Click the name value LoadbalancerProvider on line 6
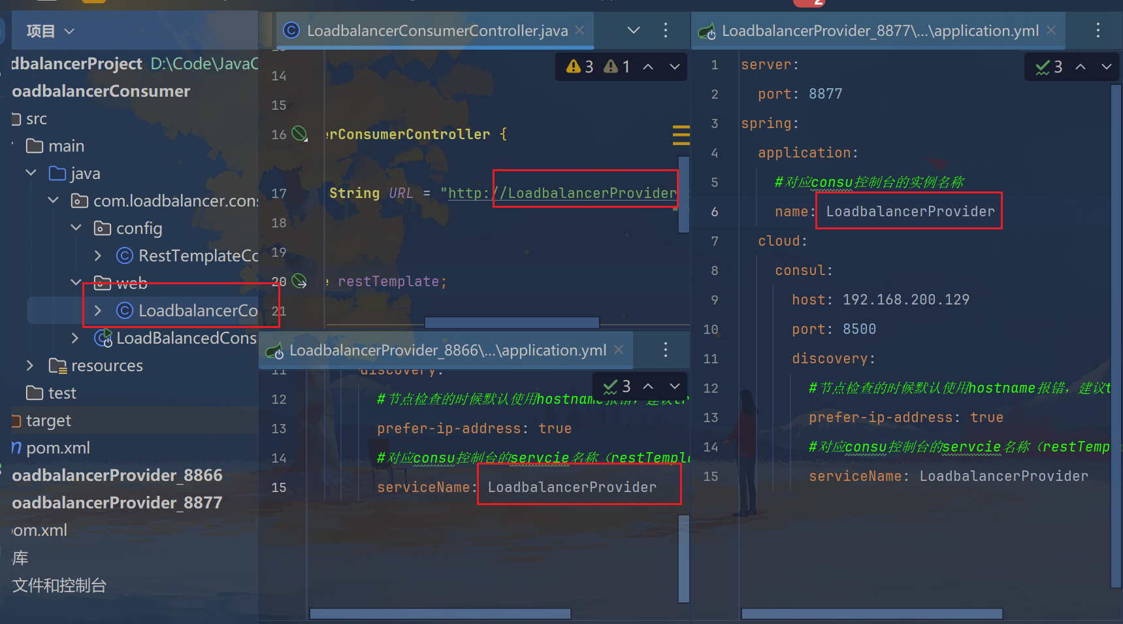1123x624 pixels. click(x=910, y=211)
